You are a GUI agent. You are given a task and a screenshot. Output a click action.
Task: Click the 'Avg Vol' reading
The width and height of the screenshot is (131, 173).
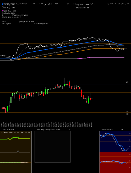click(84, 5)
